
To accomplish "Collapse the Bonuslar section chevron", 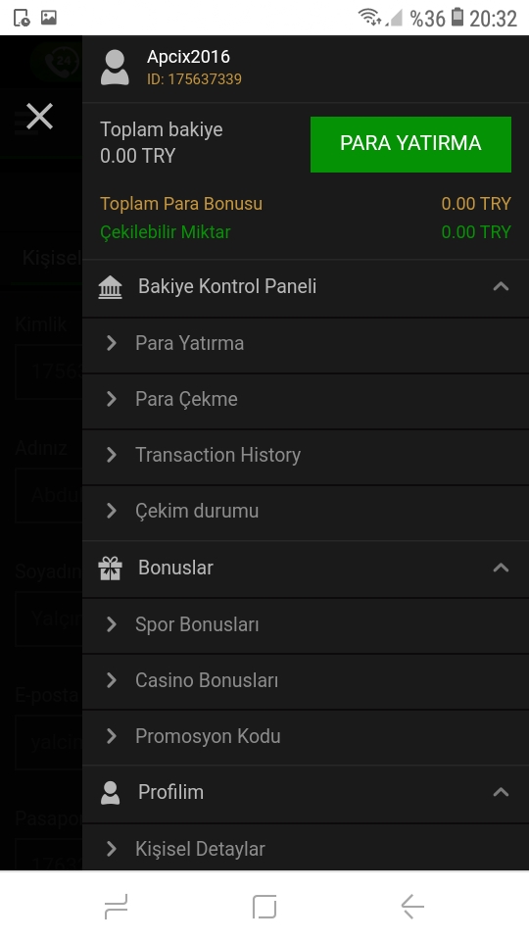I will [501, 568].
